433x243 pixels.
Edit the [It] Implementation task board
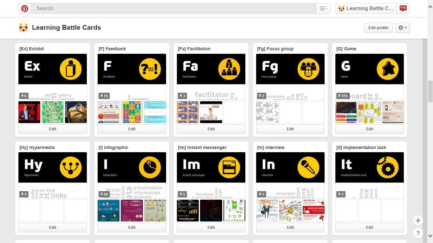370,227
